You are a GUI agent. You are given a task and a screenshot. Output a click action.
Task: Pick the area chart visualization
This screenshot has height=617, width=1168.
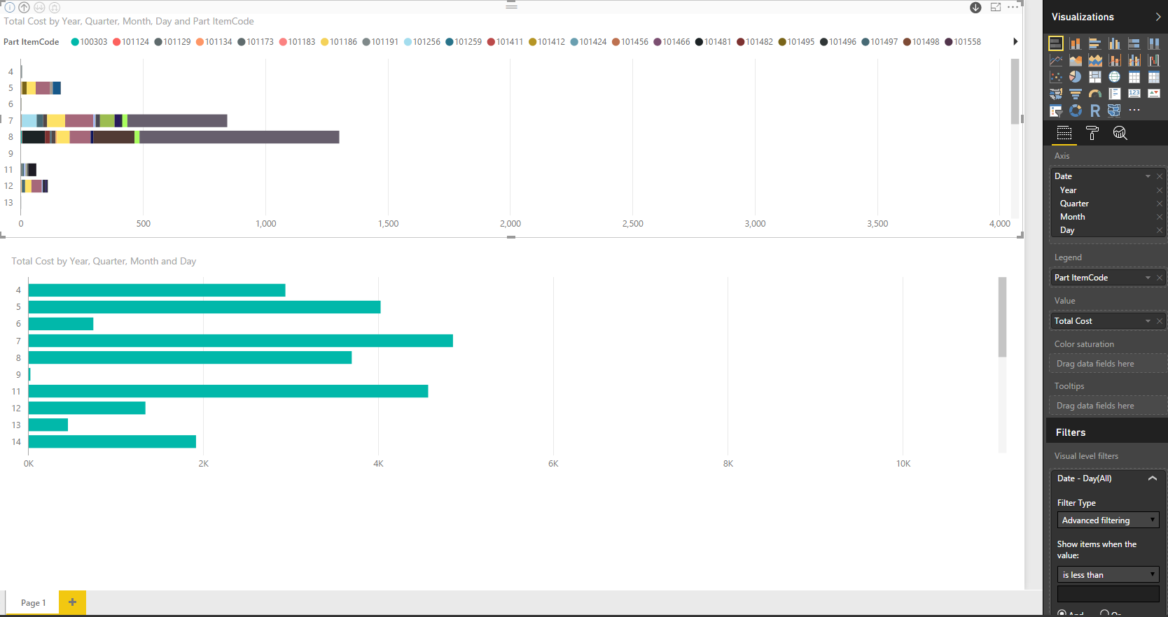[x=1076, y=60]
